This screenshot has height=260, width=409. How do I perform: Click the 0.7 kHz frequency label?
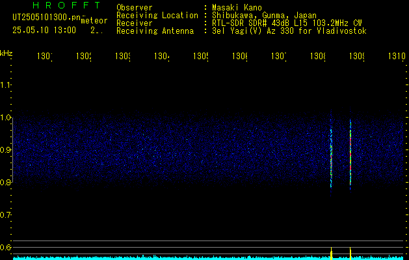[5, 215]
